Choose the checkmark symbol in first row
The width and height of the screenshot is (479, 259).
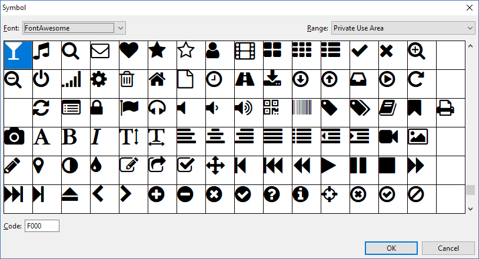(x=364, y=55)
